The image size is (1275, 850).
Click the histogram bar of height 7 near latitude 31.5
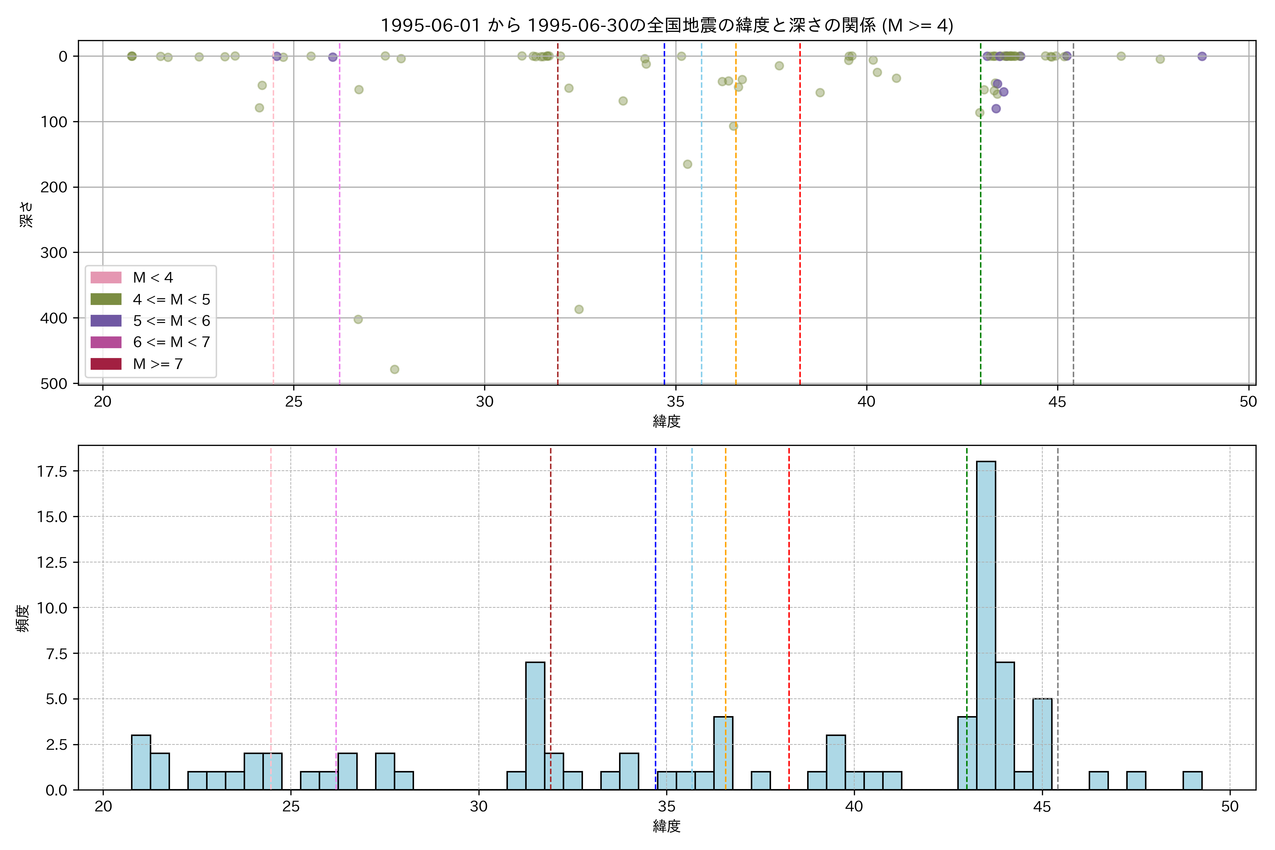535,726
